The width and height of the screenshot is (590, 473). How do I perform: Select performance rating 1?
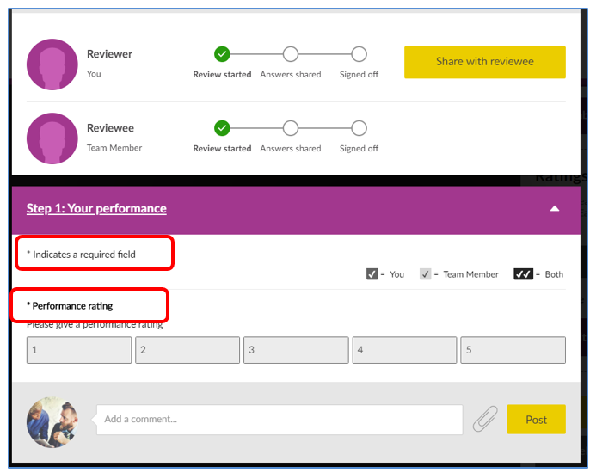79,350
